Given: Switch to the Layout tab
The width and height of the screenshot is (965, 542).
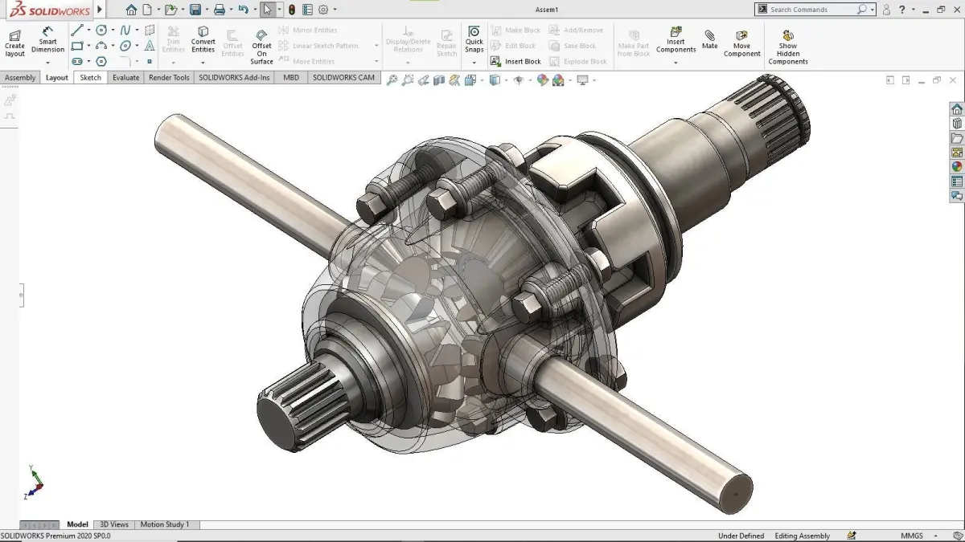Looking at the screenshot, I should coord(57,78).
